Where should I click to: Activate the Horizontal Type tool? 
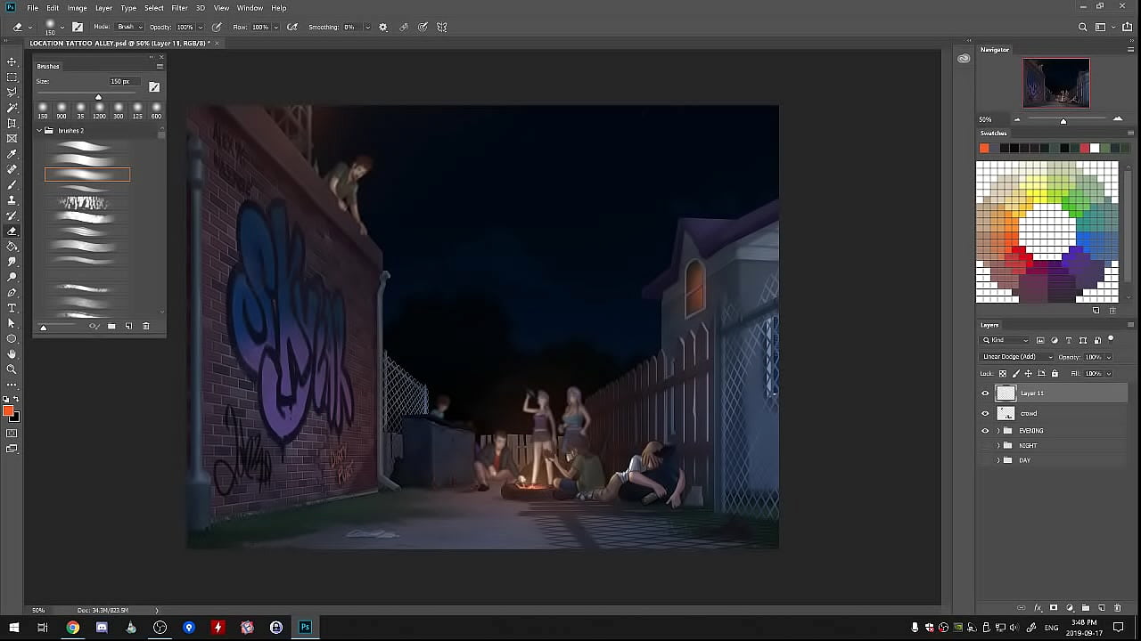pos(12,308)
